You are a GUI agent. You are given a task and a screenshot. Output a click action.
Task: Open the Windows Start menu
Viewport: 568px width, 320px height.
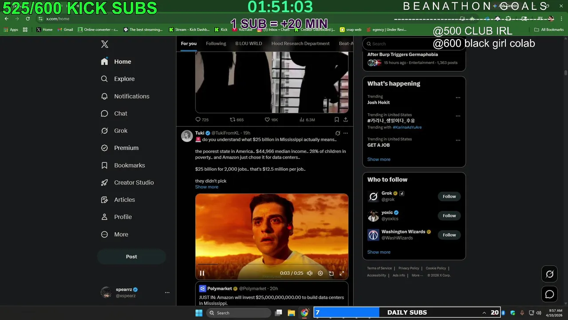pyautogui.click(x=198, y=313)
